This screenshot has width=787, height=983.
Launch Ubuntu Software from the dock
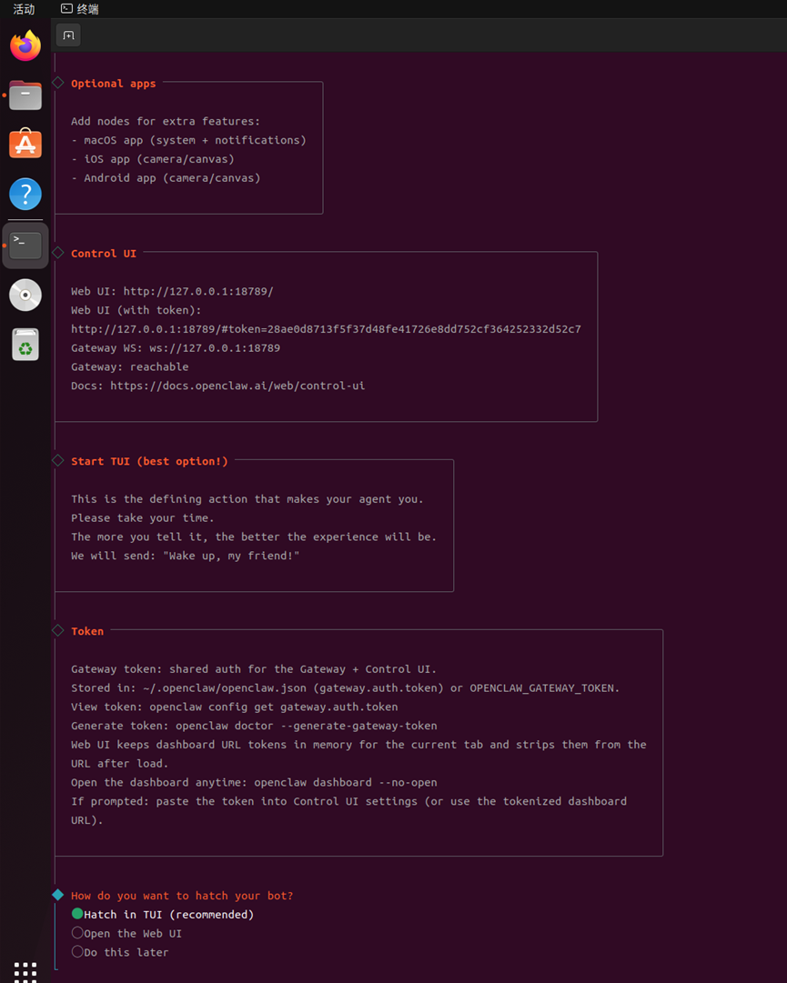pos(25,145)
